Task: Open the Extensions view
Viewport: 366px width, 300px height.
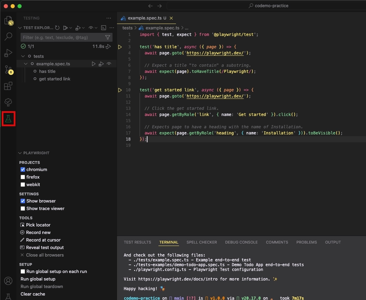Action: point(8,86)
